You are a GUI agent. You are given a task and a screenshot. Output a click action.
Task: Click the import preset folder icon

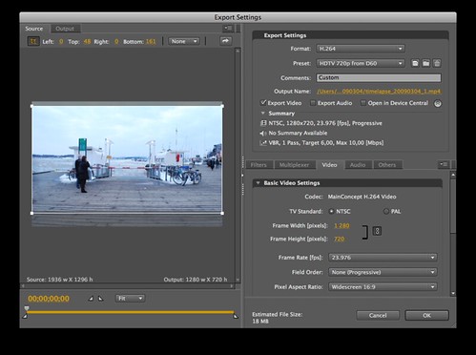(426, 63)
